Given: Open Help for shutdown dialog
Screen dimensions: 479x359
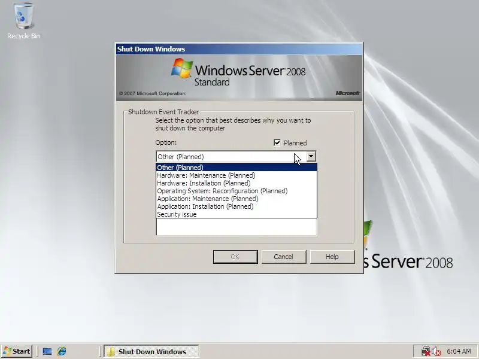Looking at the screenshot, I should 332,257.
